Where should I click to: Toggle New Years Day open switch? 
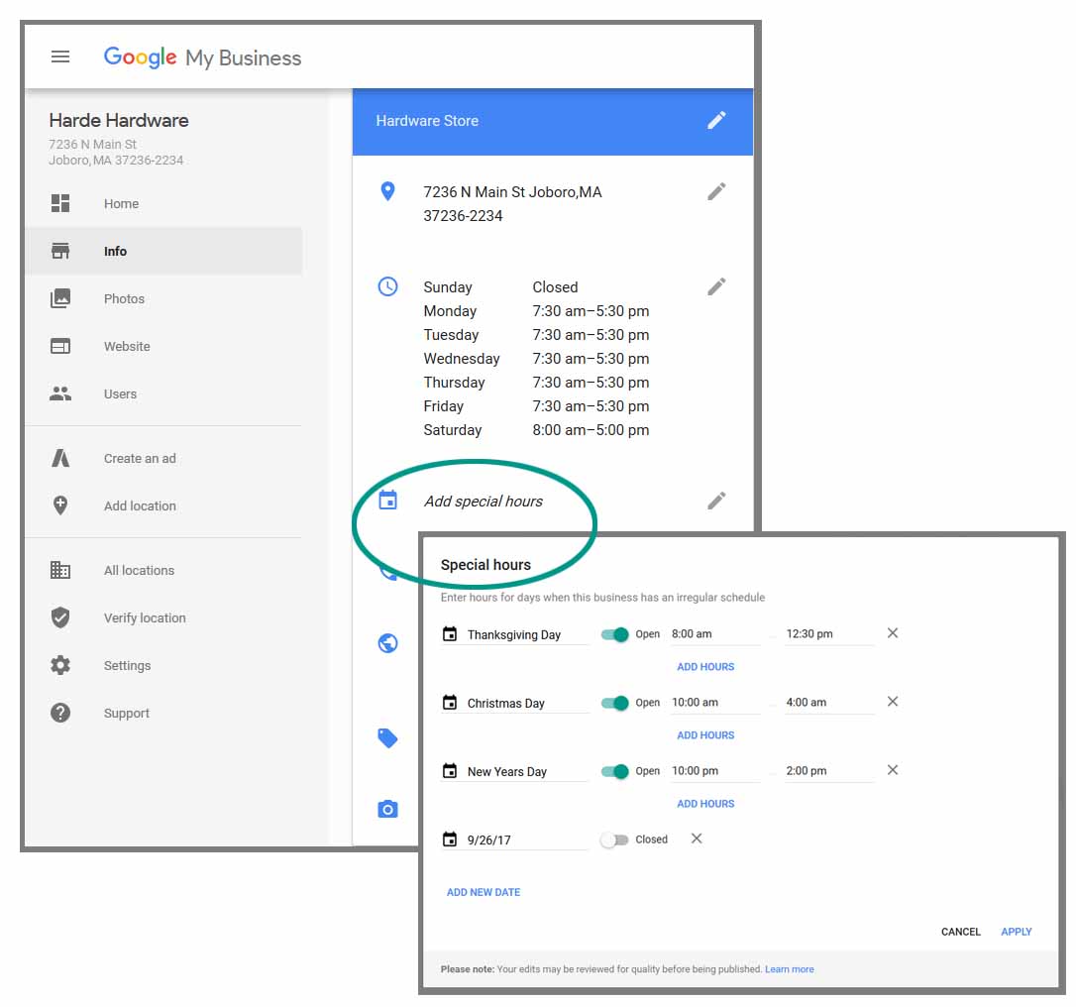coord(615,771)
